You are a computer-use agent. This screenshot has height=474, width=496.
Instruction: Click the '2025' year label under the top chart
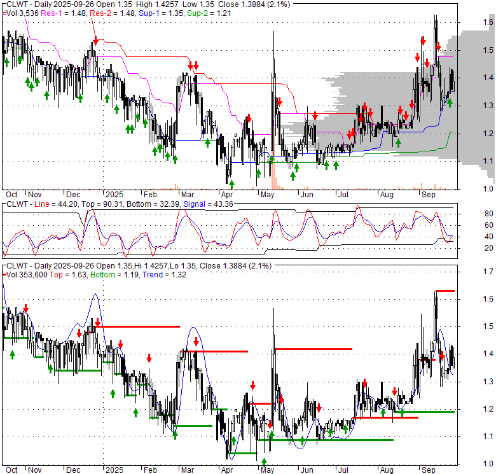click(114, 194)
